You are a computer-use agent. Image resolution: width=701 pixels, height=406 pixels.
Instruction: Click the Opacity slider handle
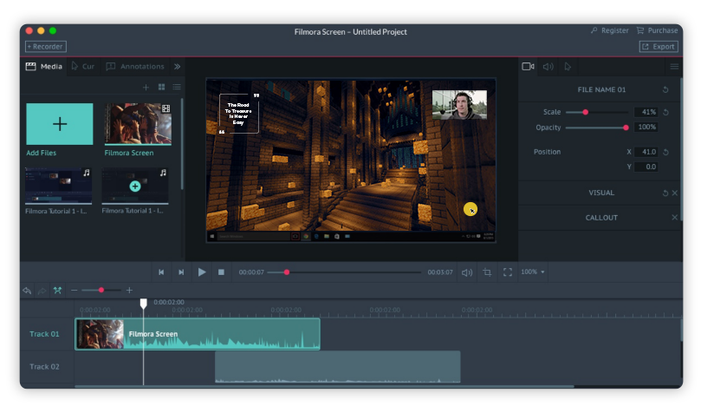(x=626, y=128)
